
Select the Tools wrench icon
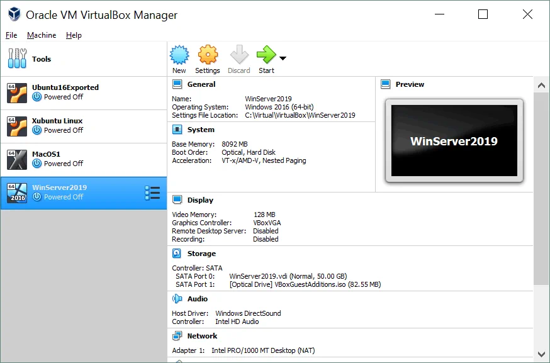point(17,59)
